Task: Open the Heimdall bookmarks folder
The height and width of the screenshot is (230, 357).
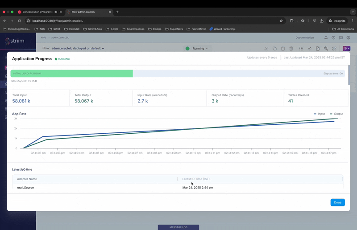Action: tap(72, 29)
